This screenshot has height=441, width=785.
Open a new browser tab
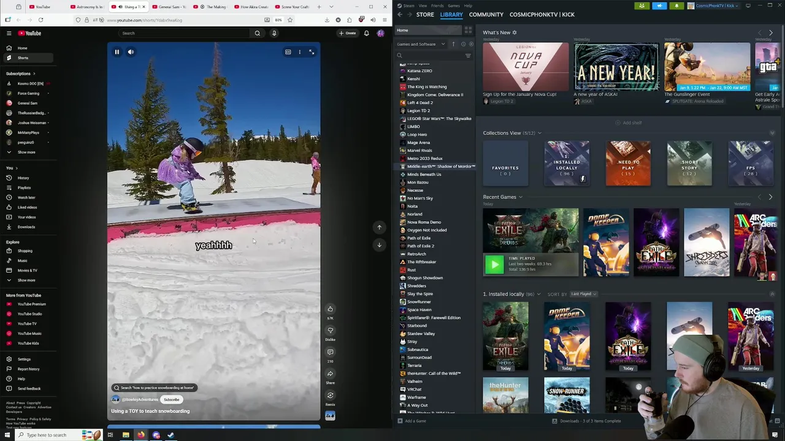319,7
